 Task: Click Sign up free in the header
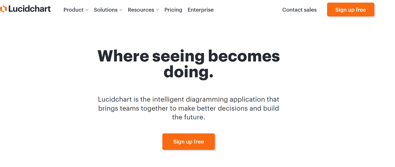(x=351, y=9)
